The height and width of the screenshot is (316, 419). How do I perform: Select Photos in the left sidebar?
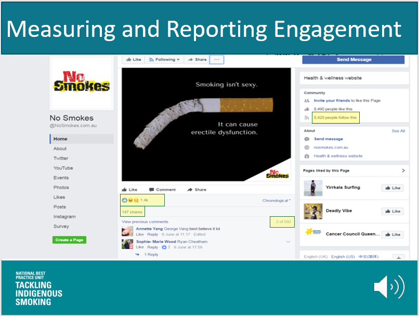(x=61, y=188)
